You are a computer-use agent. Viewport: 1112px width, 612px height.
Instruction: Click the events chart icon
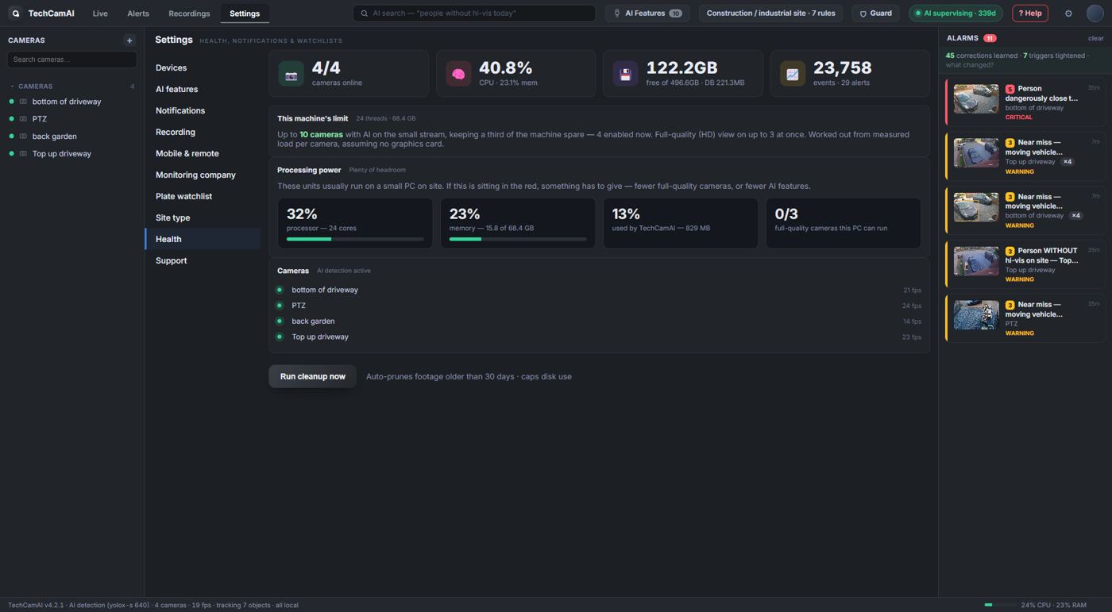click(792, 74)
